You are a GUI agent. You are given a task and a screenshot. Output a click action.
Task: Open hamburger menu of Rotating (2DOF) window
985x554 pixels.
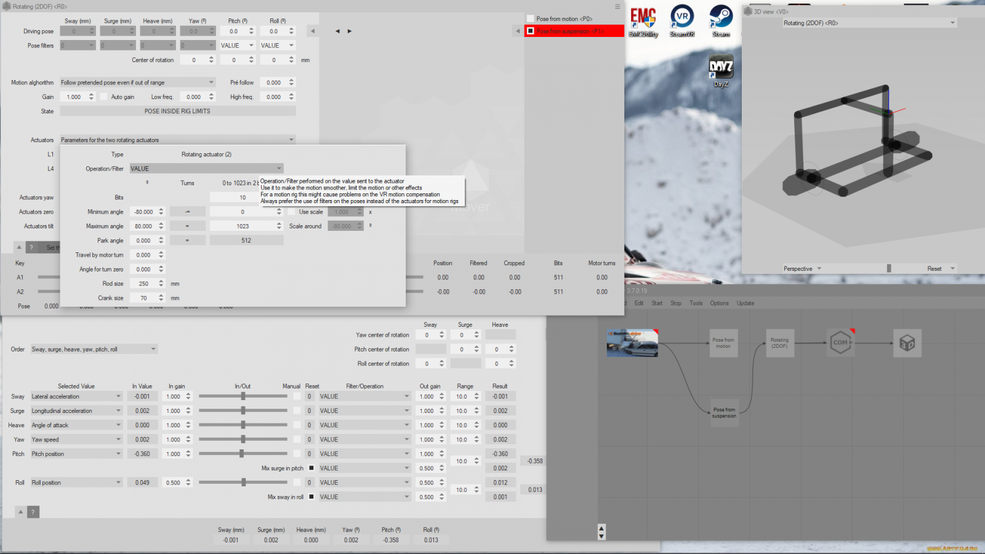tap(617, 6)
